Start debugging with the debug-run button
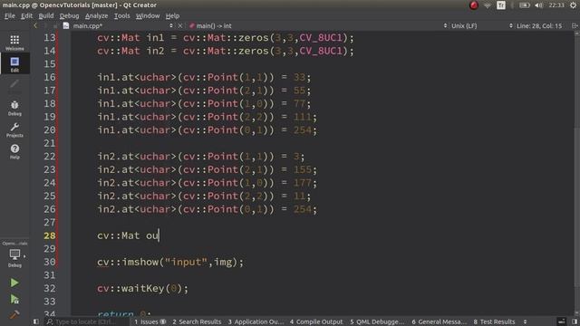This screenshot has width=580, height=326. (x=14, y=299)
